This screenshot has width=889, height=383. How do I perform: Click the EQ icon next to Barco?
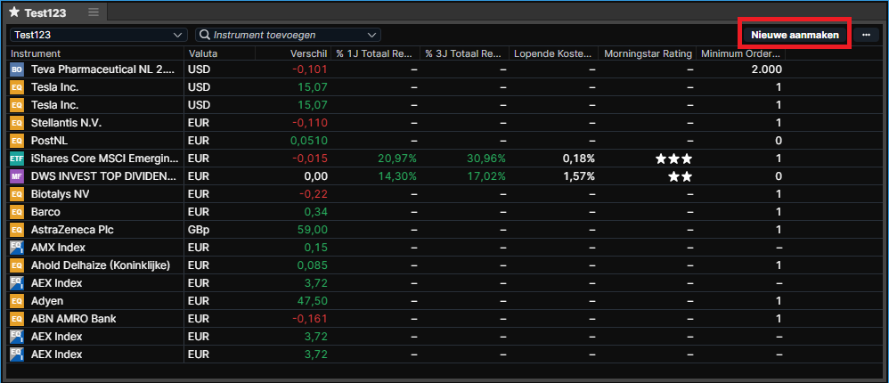pyautogui.click(x=17, y=212)
